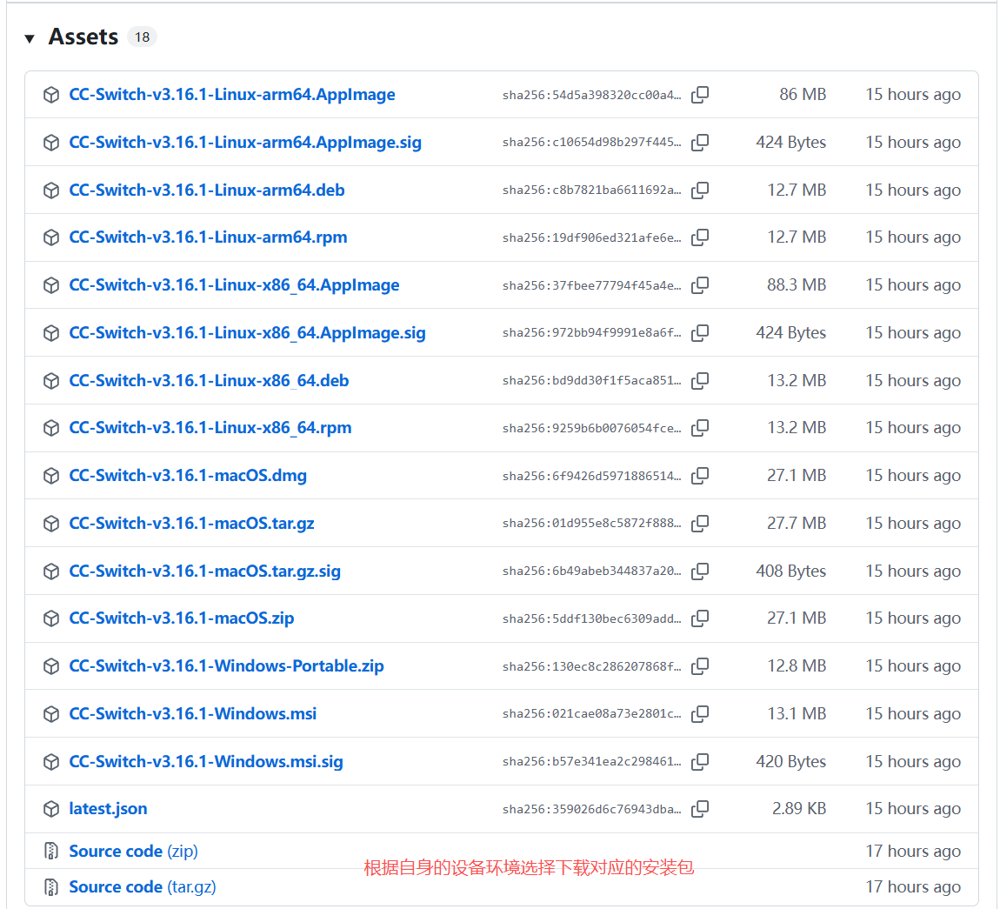
Task: Copy sha256 of Linux-x86_64.AppImage
Action: [700, 285]
